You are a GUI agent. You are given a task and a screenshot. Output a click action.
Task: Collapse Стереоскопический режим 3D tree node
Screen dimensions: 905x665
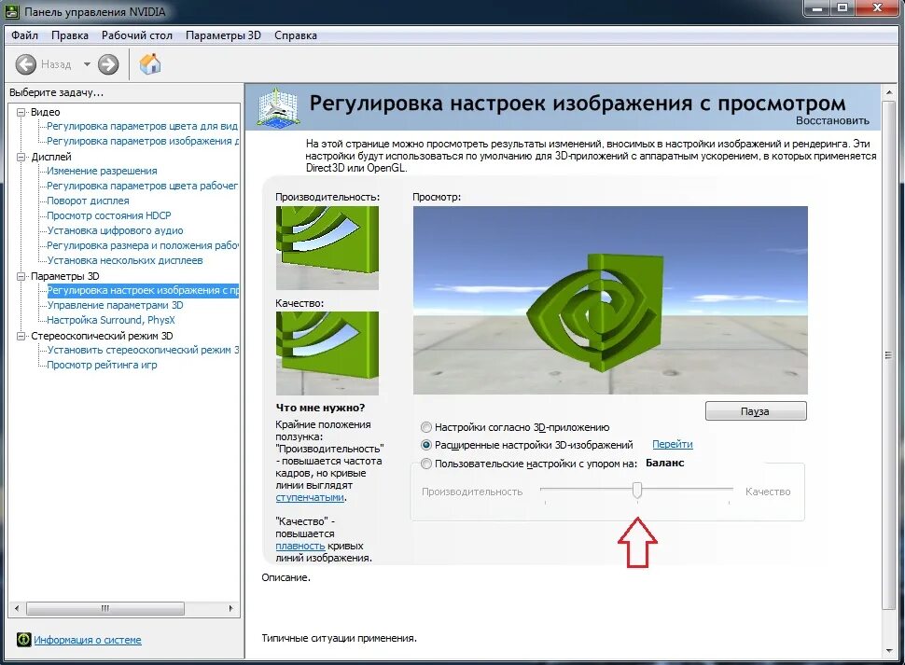(21, 336)
